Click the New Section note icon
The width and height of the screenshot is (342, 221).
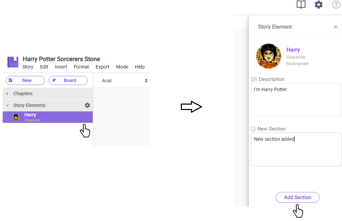(x=253, y=129)
